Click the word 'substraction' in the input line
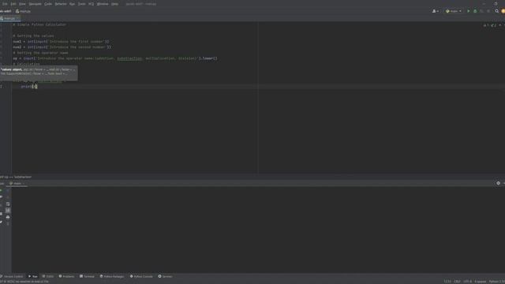Viewport: 505px width, 284px height. point(129,58)
